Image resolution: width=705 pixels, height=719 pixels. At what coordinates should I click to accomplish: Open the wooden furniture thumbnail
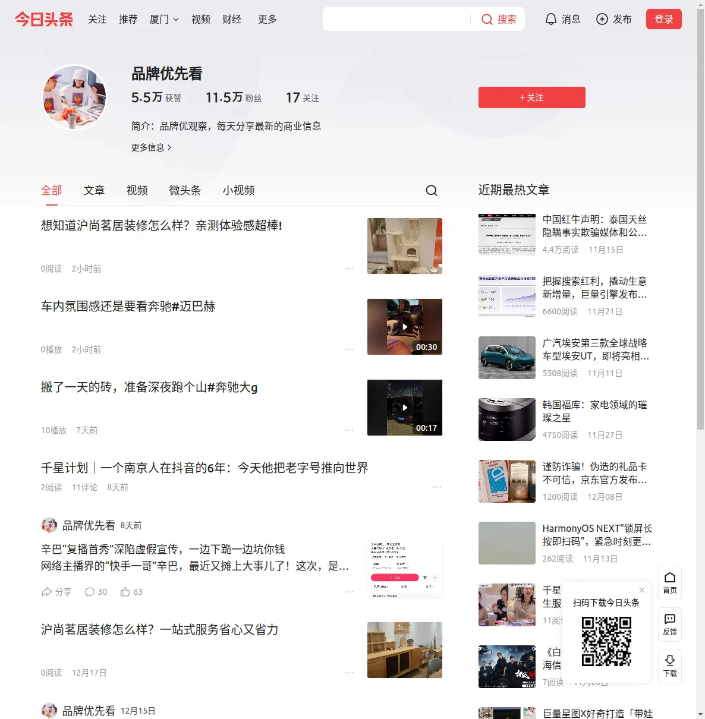(405, 650)
